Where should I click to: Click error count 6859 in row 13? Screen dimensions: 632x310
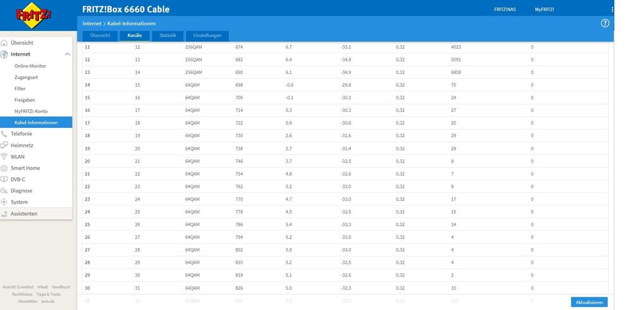tap(456, 73)
